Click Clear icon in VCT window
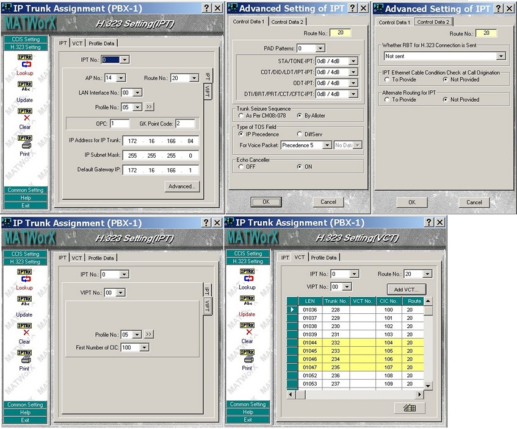517x429 pixels. tap(247, 329)
